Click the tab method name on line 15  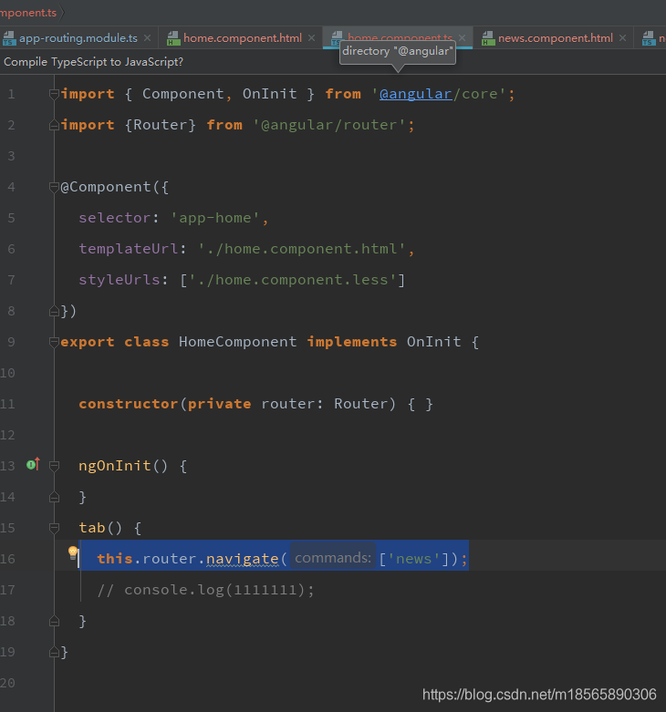click(92, 528)
